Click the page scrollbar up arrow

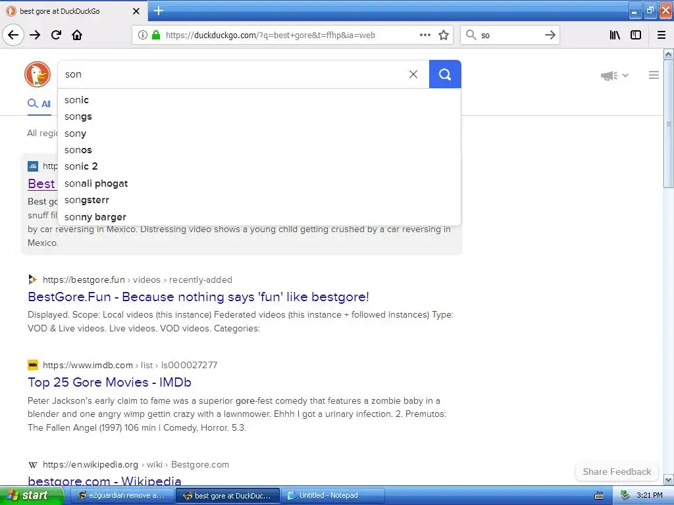[669, 54]
